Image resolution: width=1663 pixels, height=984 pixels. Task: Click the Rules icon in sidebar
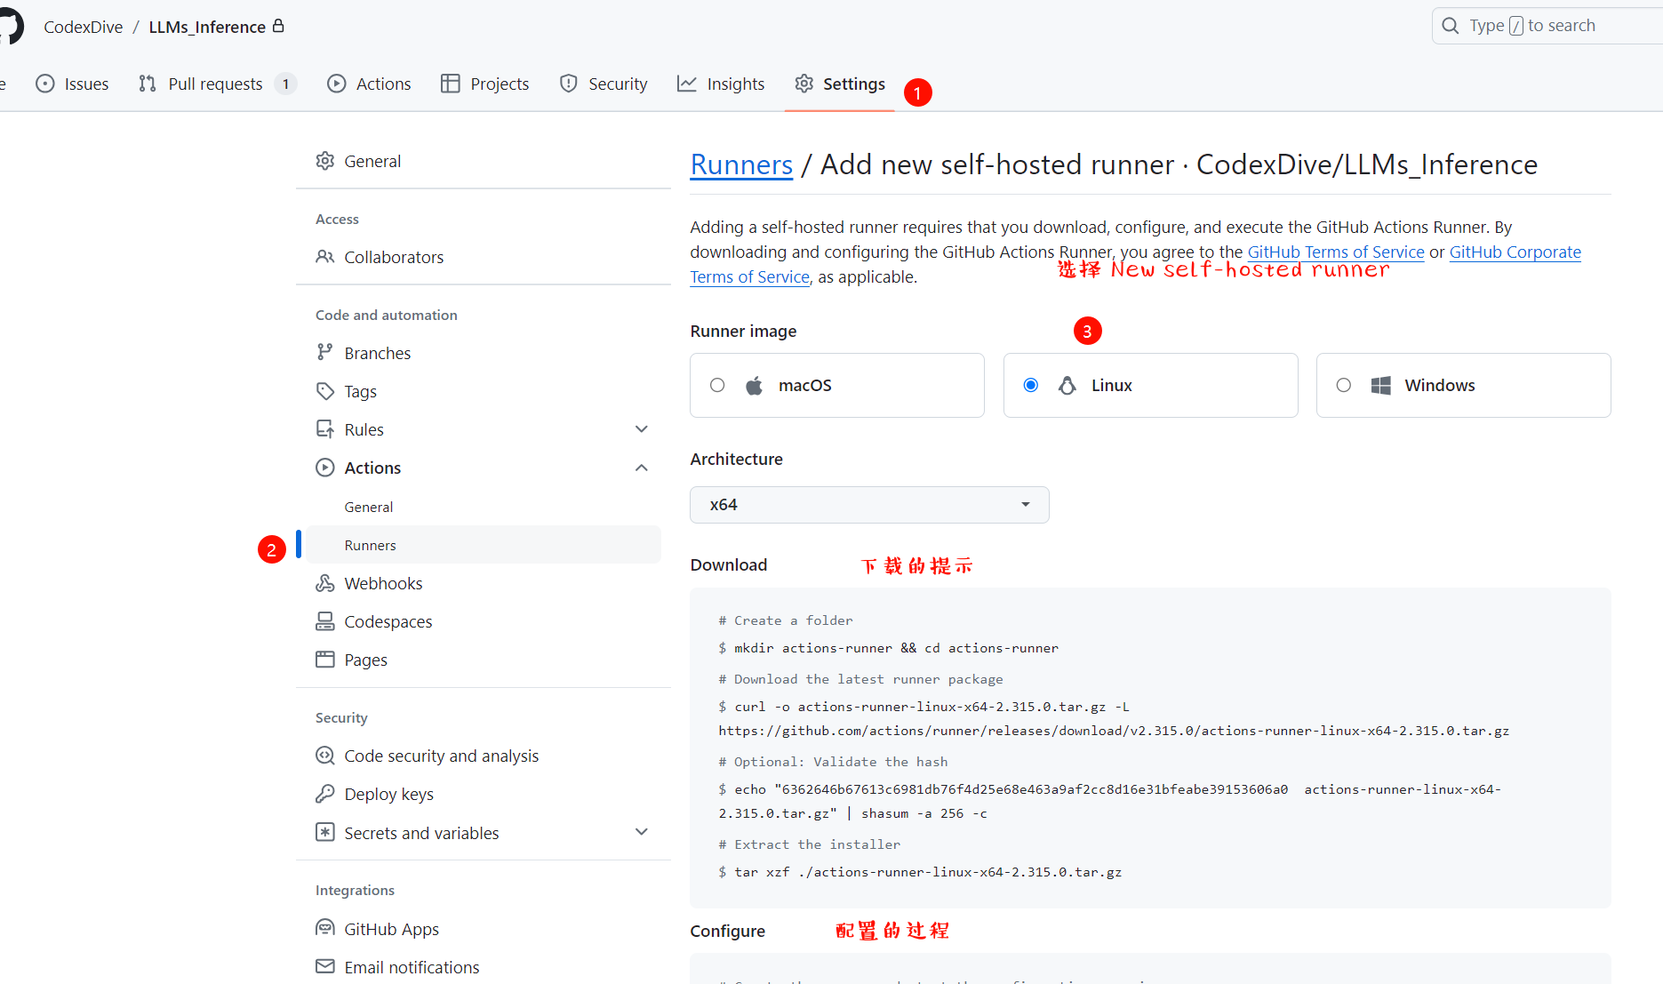325,429
